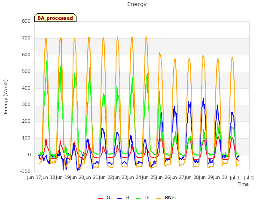This screenshot has height=206, width=275.
Task: Click the x-axis label 'Time'
Action: (x=243, y=184)
